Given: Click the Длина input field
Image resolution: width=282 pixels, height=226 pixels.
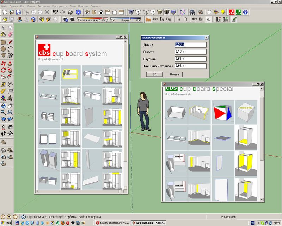Looking at the screenshot, I should 191,44.
